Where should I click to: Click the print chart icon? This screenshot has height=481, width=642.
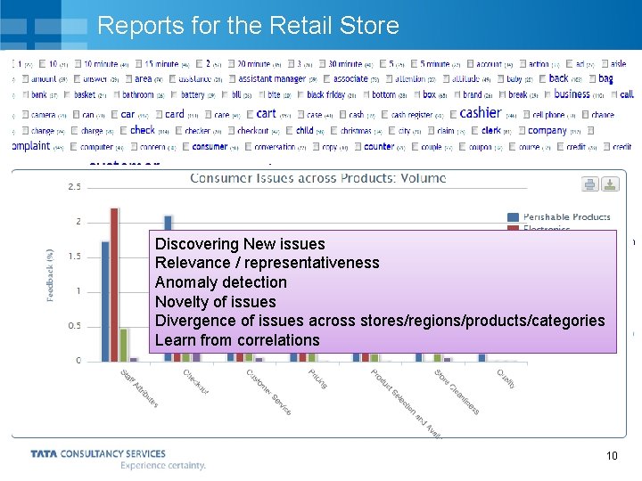pos(590,184)
